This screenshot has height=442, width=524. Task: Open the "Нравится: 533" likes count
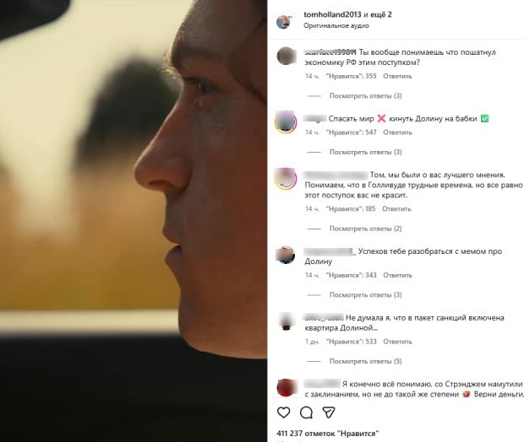coord(351,342)
